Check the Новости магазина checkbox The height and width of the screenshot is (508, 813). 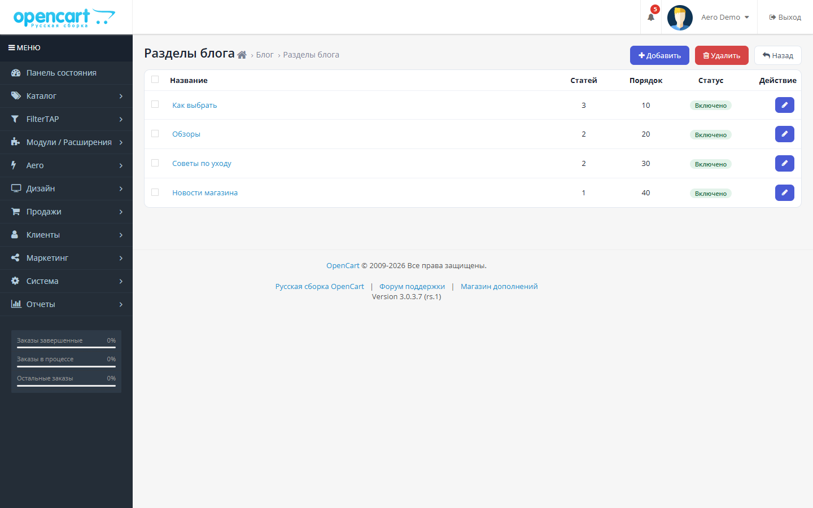point(155,192)
